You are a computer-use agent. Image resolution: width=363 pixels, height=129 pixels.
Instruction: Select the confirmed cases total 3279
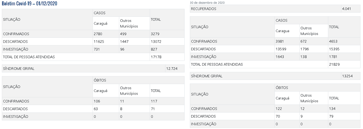155,34
